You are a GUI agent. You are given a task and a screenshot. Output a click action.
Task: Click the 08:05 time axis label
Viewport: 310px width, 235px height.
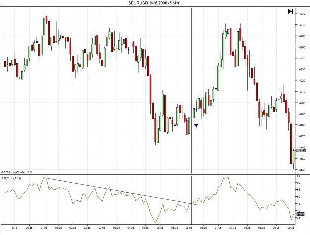pyautogui.click(x=248, y=228)
